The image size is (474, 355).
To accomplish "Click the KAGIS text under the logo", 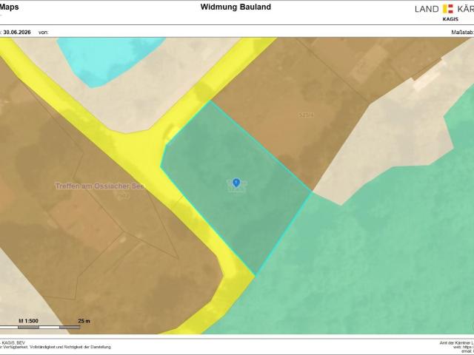I will pyautogui.click(x=450, y=19).
